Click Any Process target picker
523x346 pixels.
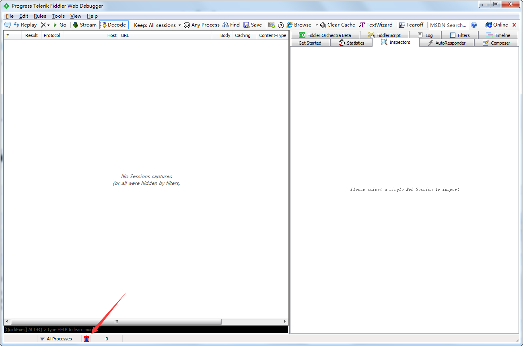tap(202, 25)
